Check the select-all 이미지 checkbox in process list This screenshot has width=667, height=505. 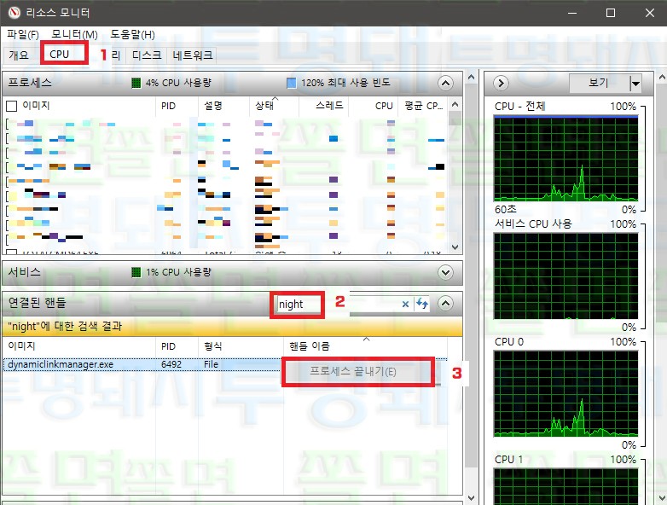12,106
